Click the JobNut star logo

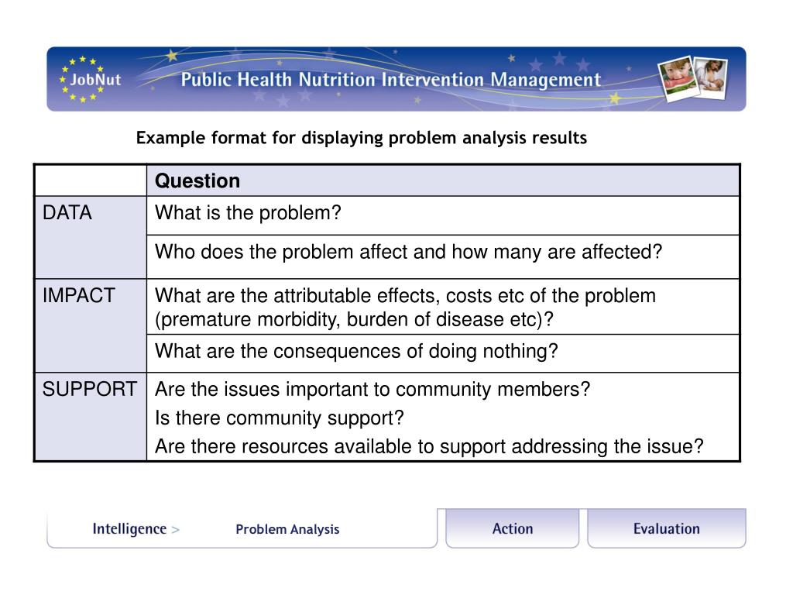[x=91, y=80]
